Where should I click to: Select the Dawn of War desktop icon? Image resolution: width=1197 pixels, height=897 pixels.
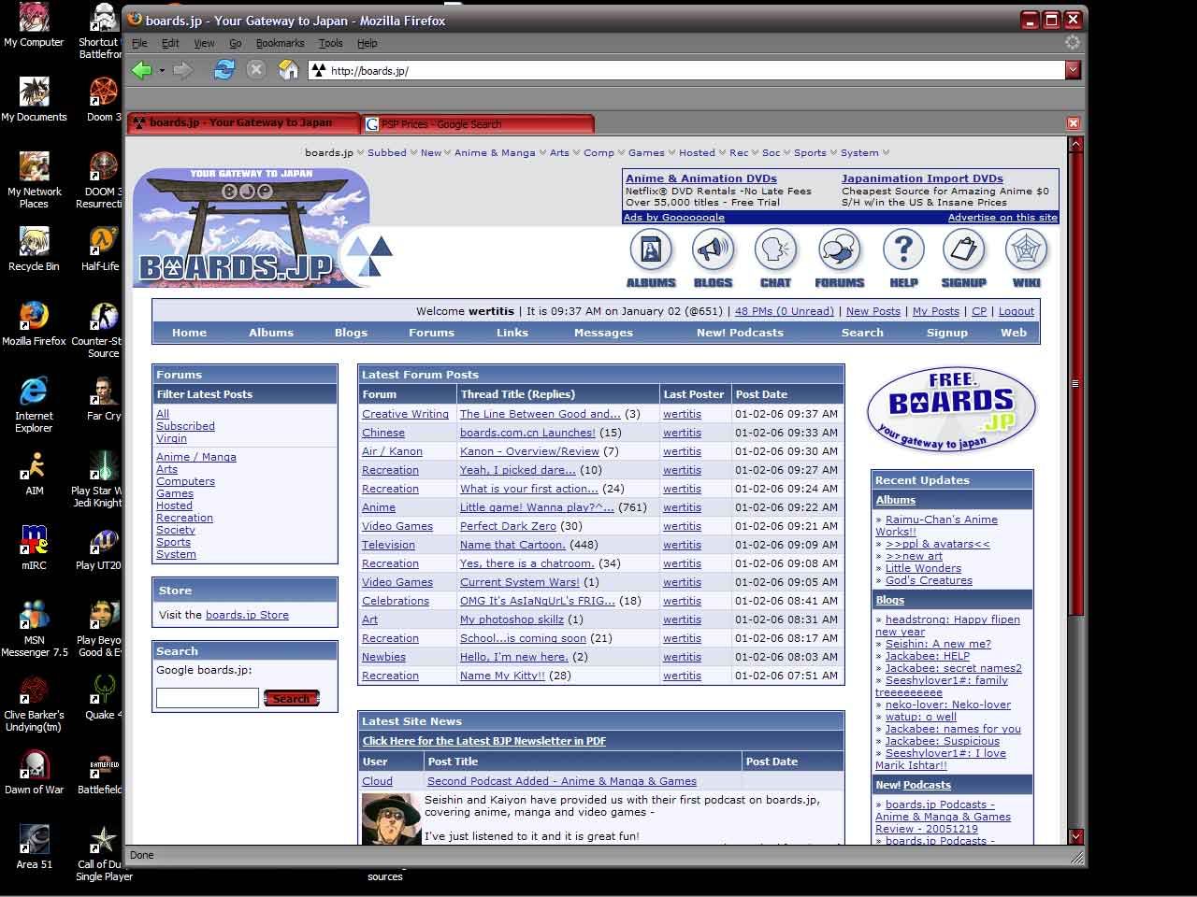[34, 773]
